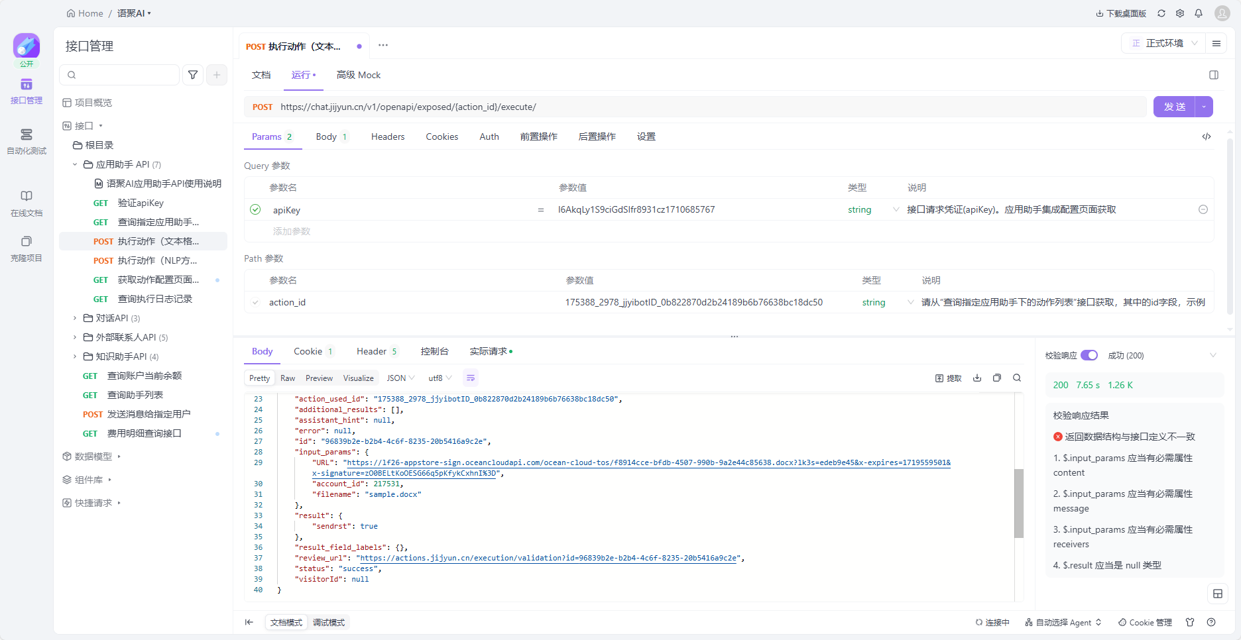Screen dimensions: 1241x640
Task: Click the response body vertical scrollbar
Action: point(1019,502)
